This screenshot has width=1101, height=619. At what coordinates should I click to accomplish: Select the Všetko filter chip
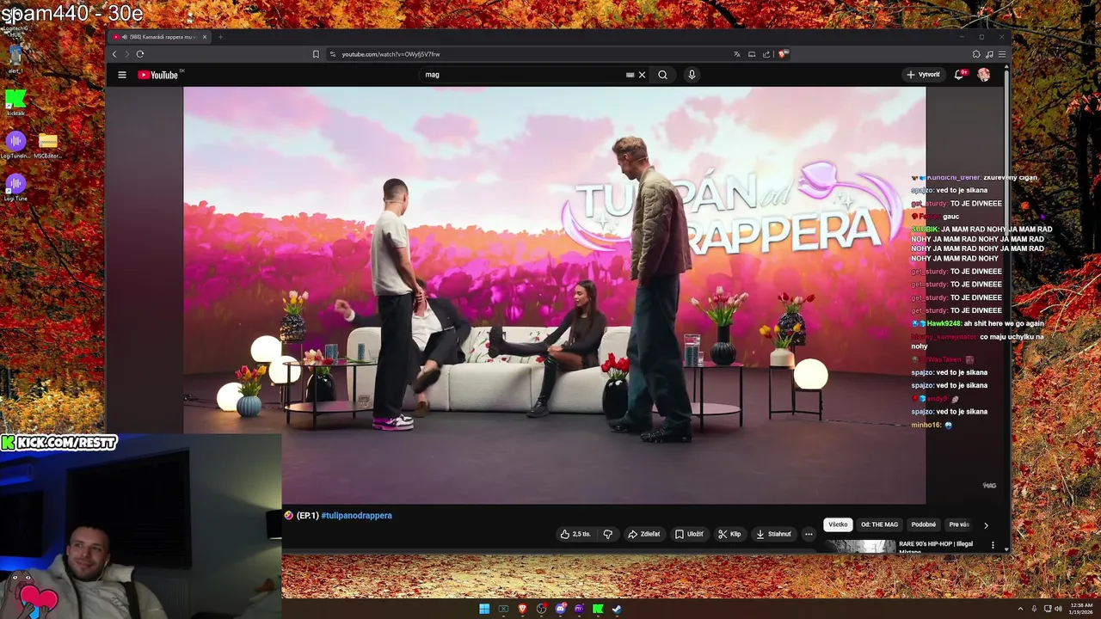point(838,524)
